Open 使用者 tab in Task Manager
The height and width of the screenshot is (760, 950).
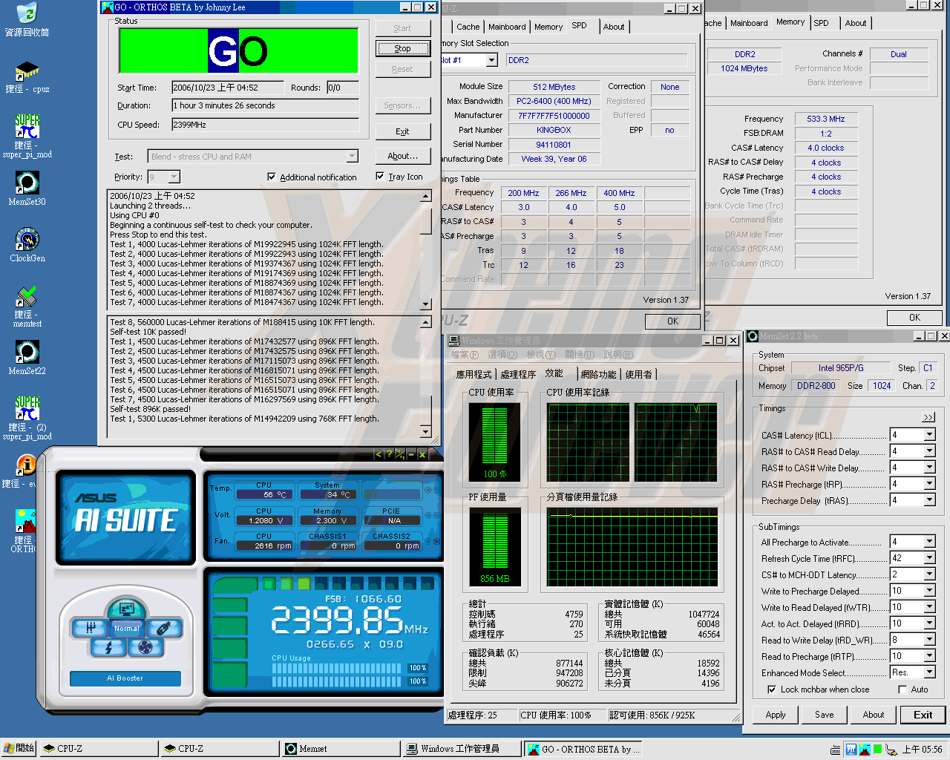(x=638, y=375)
